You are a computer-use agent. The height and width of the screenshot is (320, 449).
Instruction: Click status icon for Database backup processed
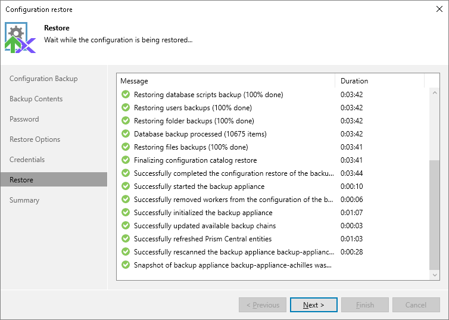[126, 134]
